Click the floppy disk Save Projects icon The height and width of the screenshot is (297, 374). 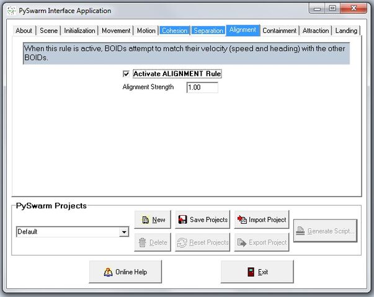pos(183,219)
